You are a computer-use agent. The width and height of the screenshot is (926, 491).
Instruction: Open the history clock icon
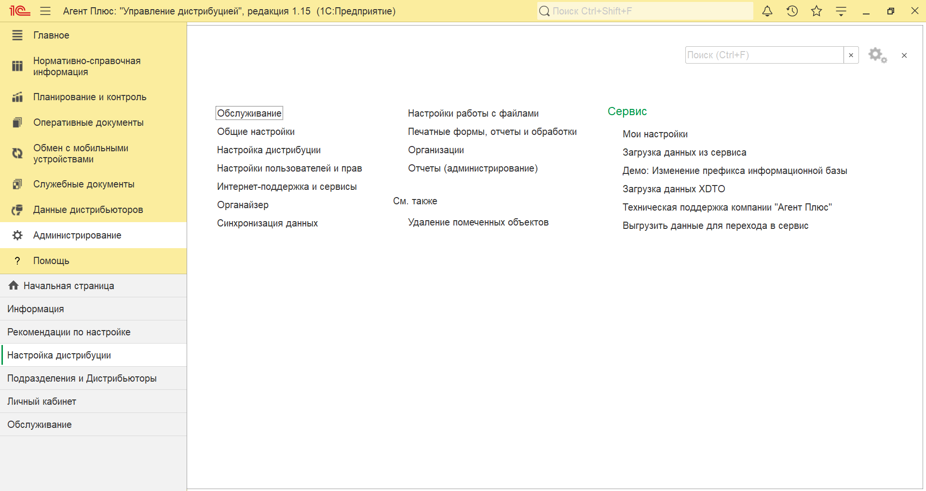(x=792, y=11)
